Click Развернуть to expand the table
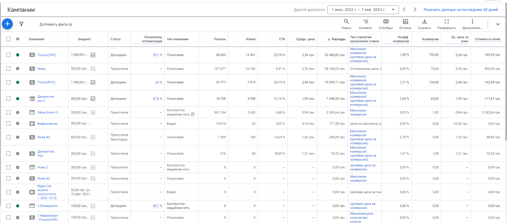 447,24
